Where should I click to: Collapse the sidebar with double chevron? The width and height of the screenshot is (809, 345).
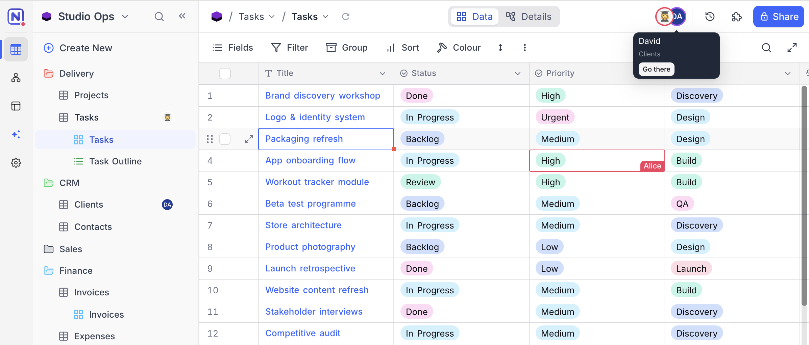click(182, 16)
